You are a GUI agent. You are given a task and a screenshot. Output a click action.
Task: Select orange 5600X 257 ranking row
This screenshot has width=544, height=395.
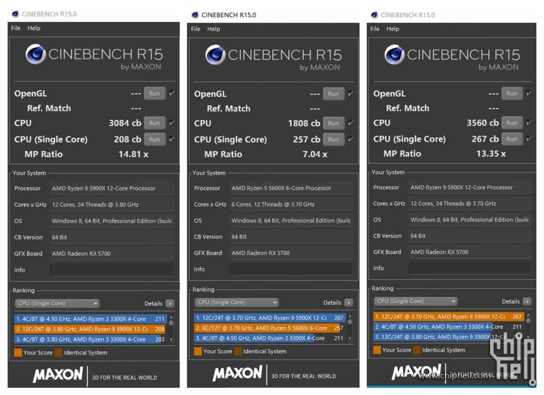[270, 328]
